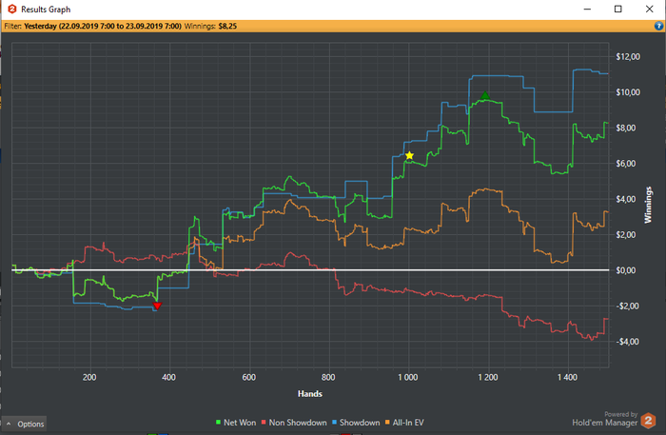The width and height of the screenshot is (666, 435).
Task: Expand the Options panel
Action: pyautogui.click(x=25, y=424)
